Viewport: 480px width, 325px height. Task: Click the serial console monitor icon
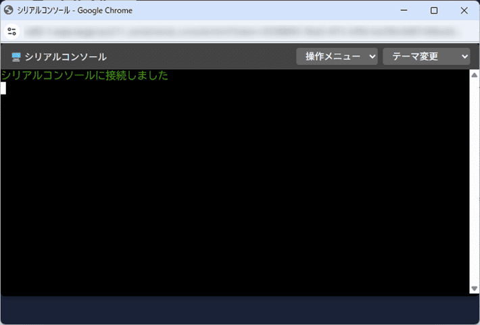pyautogui.click(x=16, y=57)
